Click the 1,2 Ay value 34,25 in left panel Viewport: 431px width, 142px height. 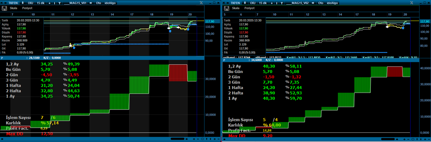pos(47,64)
